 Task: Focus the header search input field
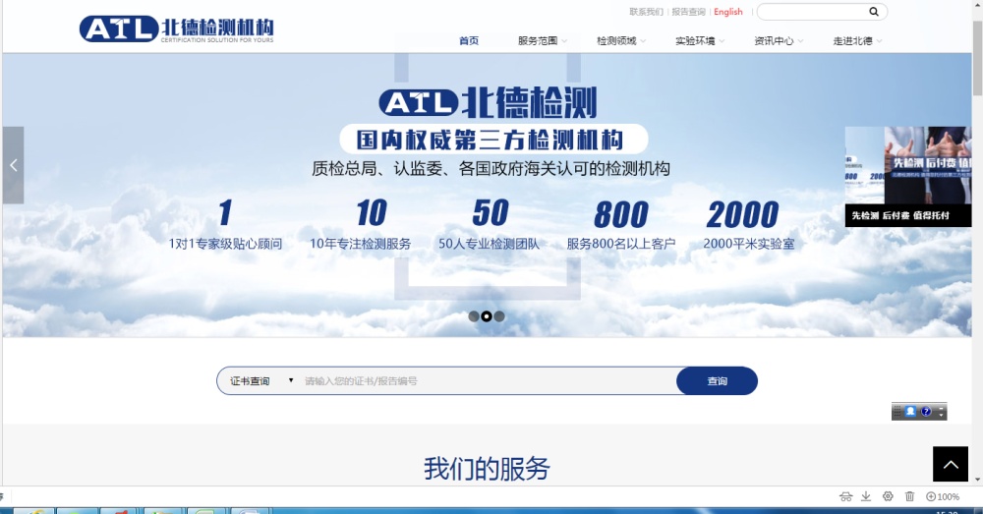point(813,11)
